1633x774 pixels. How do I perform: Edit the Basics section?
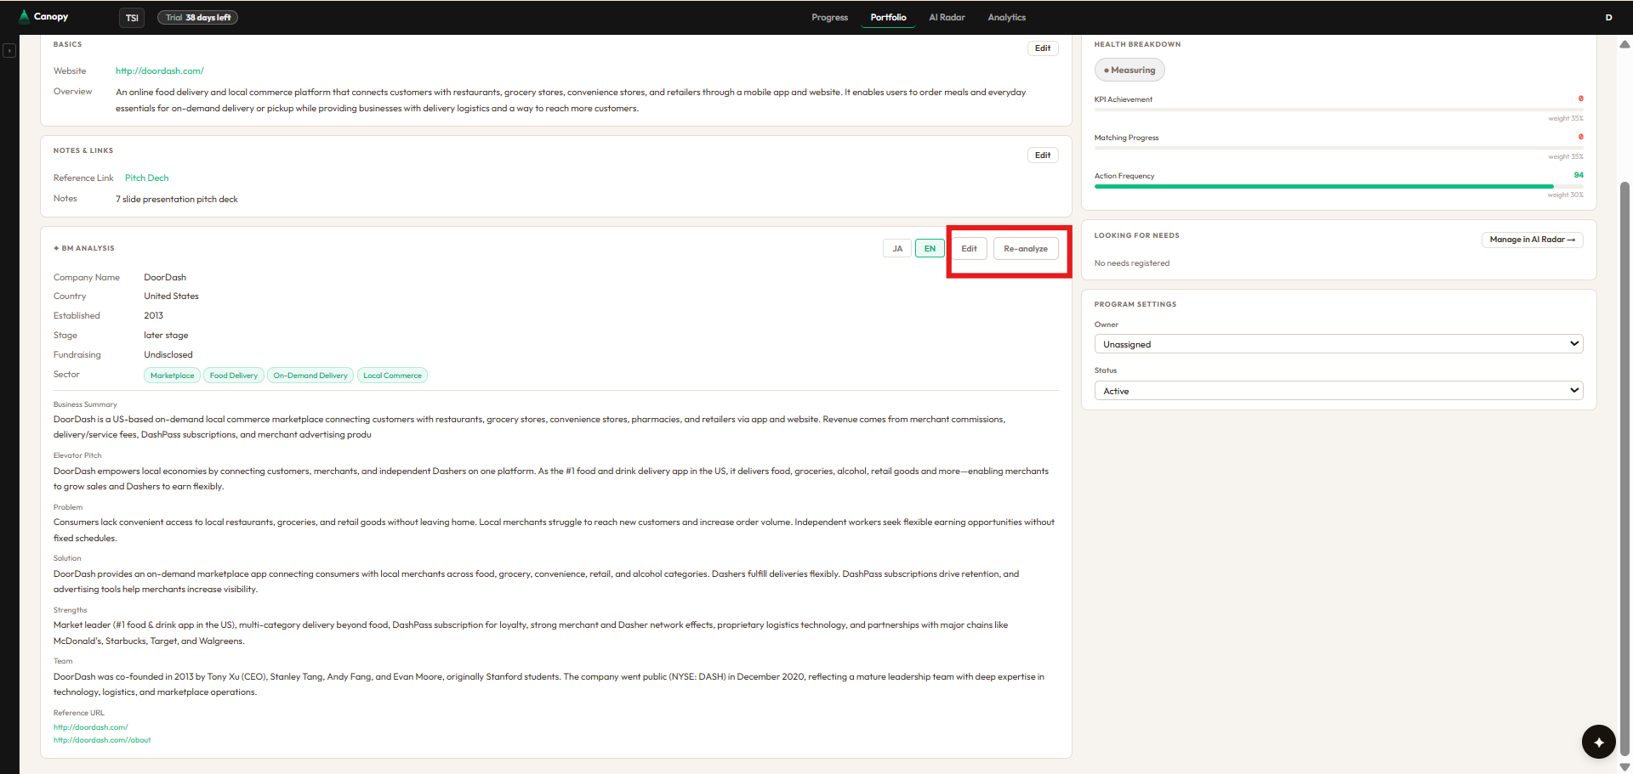1043,48
